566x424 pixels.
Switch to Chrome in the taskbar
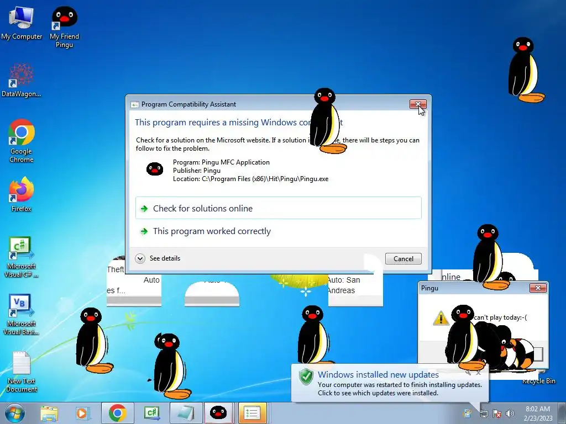[117, 413]
